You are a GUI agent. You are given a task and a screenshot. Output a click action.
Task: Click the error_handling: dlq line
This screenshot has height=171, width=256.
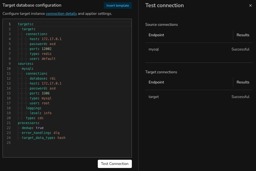tap(41, 133)
